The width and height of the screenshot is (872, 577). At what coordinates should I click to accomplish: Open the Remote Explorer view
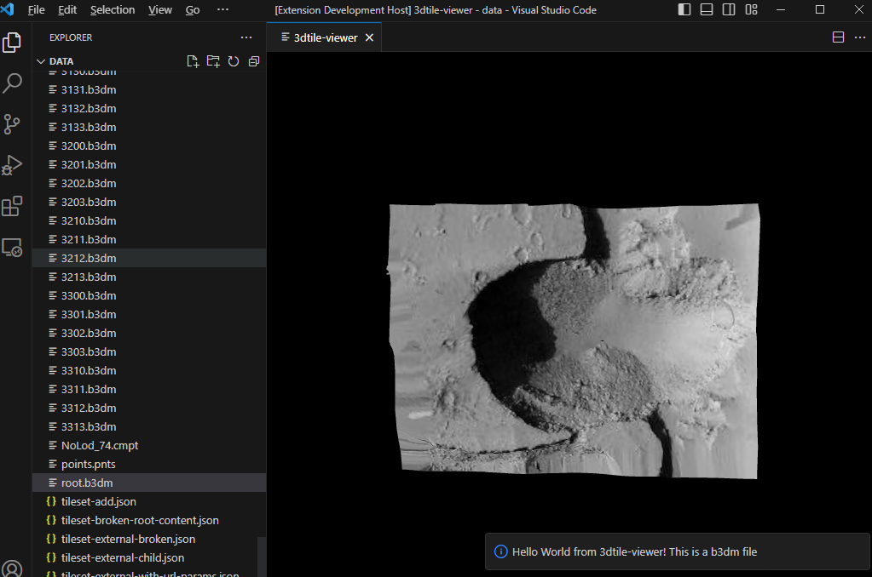13,248
